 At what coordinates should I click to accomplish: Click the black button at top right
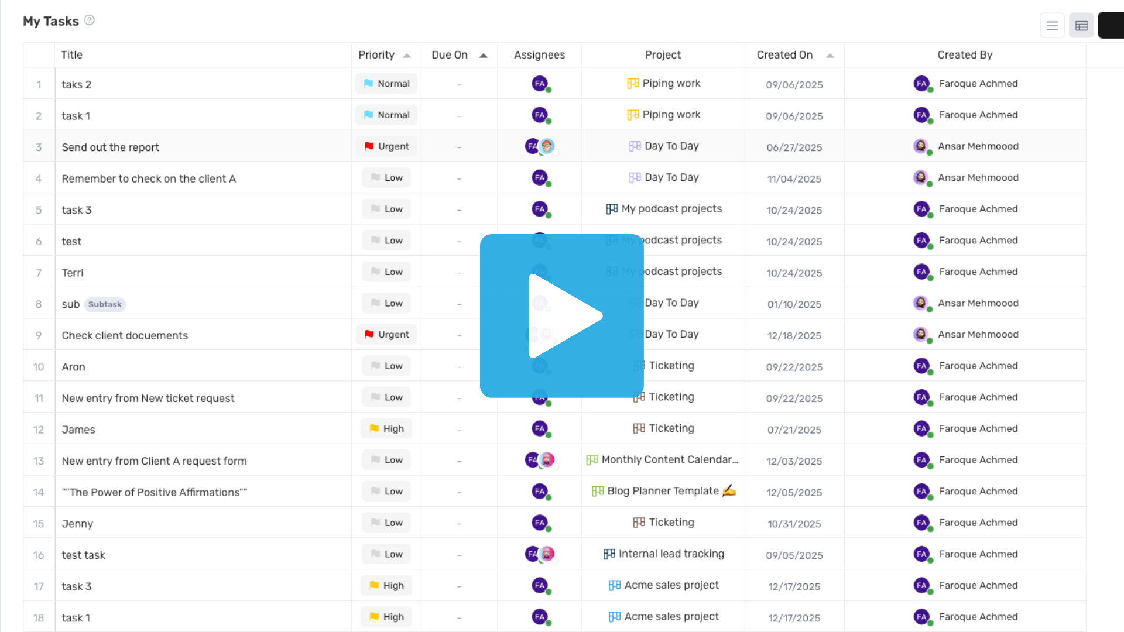coord(1111,26)
